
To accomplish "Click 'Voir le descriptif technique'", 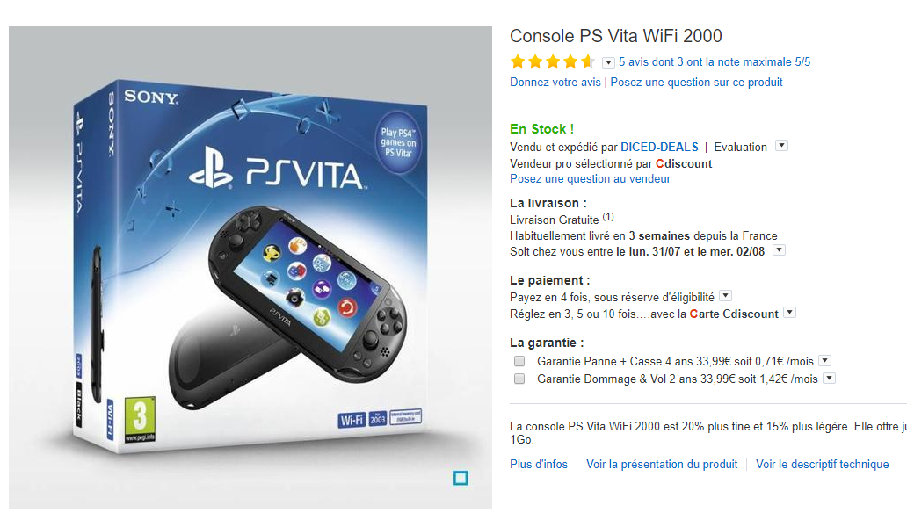I will pos(822,464).
